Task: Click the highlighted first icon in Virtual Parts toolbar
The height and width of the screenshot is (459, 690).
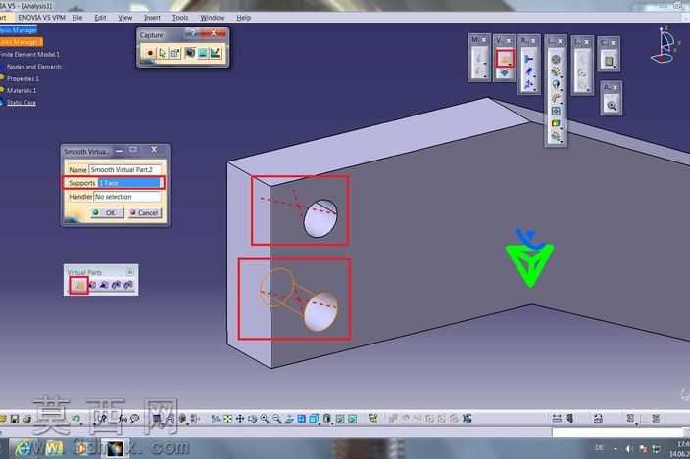Action: pyautogui.click(x=78, y=286)
